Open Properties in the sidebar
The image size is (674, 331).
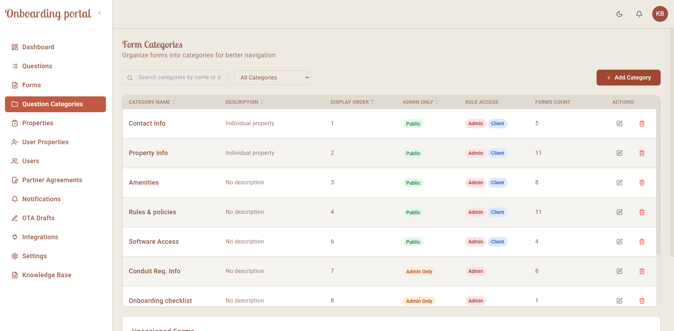click(x=55, y=123)
